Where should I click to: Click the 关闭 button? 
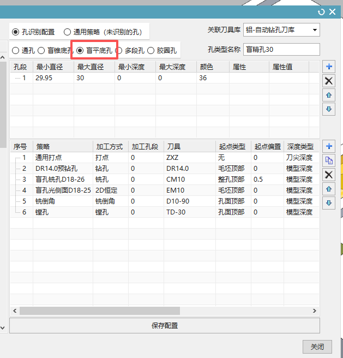[317, 347]
